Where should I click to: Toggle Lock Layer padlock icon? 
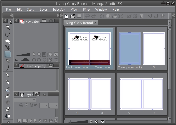point(31,105)
